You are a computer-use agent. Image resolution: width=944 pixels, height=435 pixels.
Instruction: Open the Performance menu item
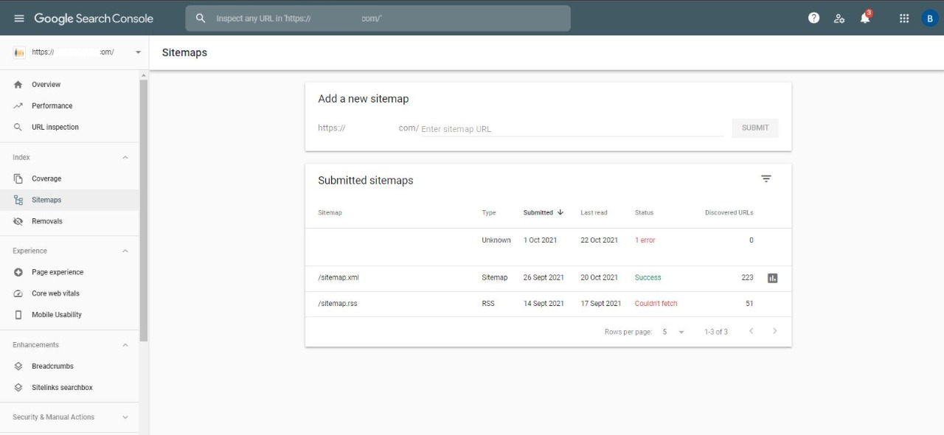pos(69,106)
